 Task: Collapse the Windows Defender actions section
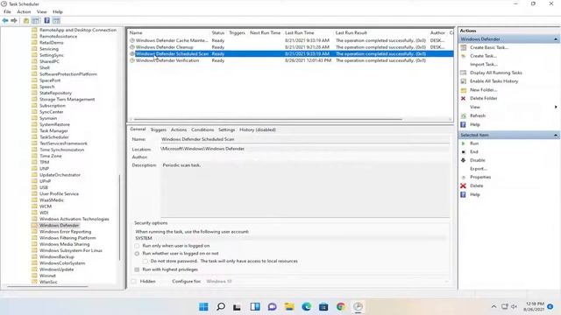556,39
